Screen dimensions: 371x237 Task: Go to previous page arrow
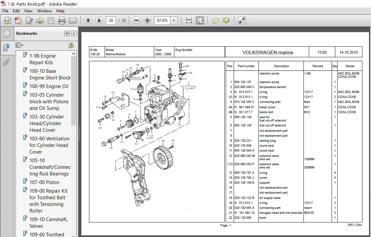point(88,21)
